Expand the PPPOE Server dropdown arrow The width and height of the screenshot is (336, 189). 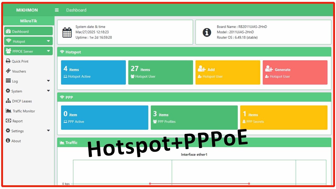pos(48,51)
